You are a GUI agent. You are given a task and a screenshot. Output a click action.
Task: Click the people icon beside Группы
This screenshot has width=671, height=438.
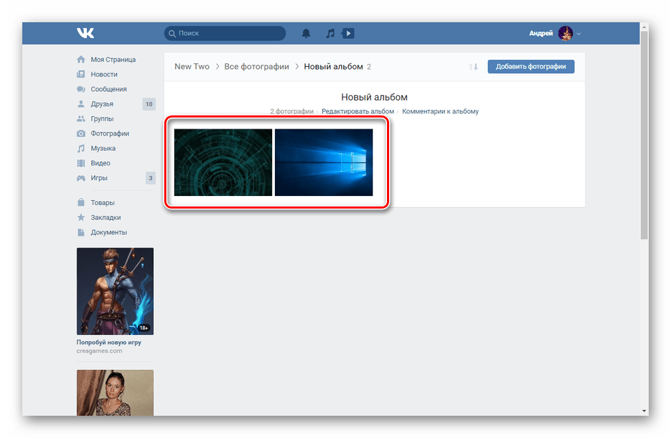[81, 119]
